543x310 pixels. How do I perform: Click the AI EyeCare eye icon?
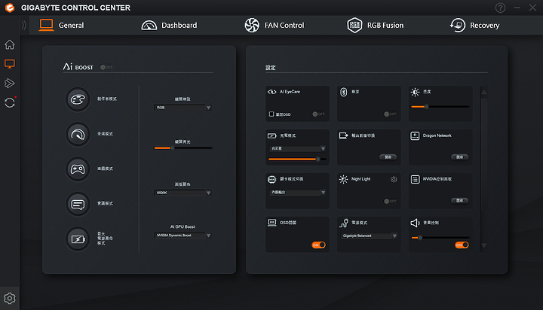(x=271, y=92)
